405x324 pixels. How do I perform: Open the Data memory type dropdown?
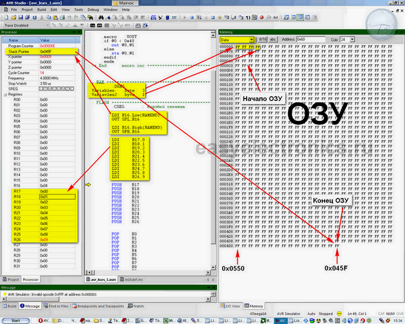(251, 39)
